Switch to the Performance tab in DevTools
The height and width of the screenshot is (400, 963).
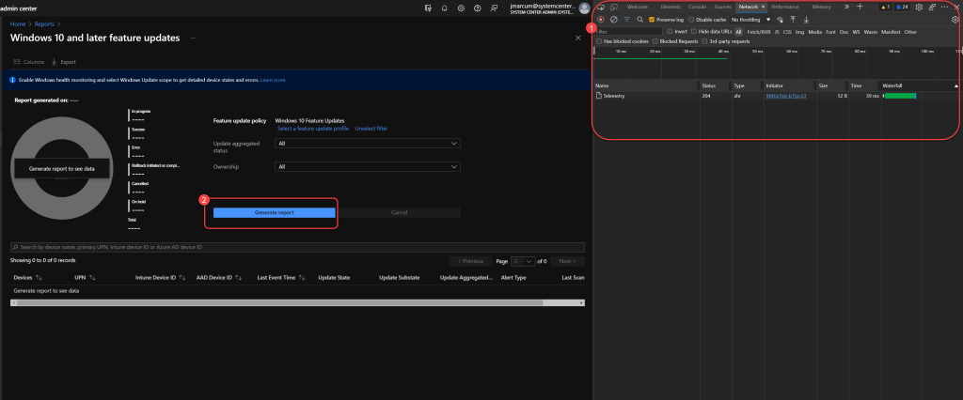(x=785, y=7)
